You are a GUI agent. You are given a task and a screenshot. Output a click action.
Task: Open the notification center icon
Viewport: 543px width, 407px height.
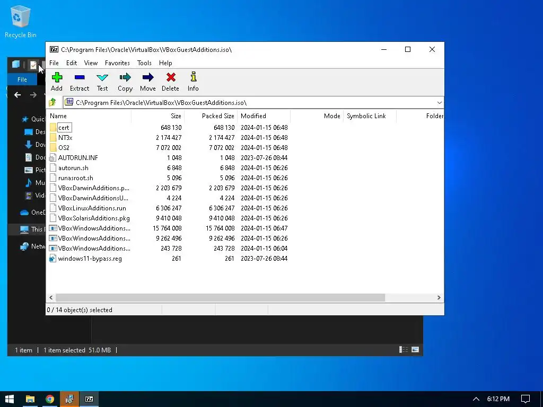point(526,399)
